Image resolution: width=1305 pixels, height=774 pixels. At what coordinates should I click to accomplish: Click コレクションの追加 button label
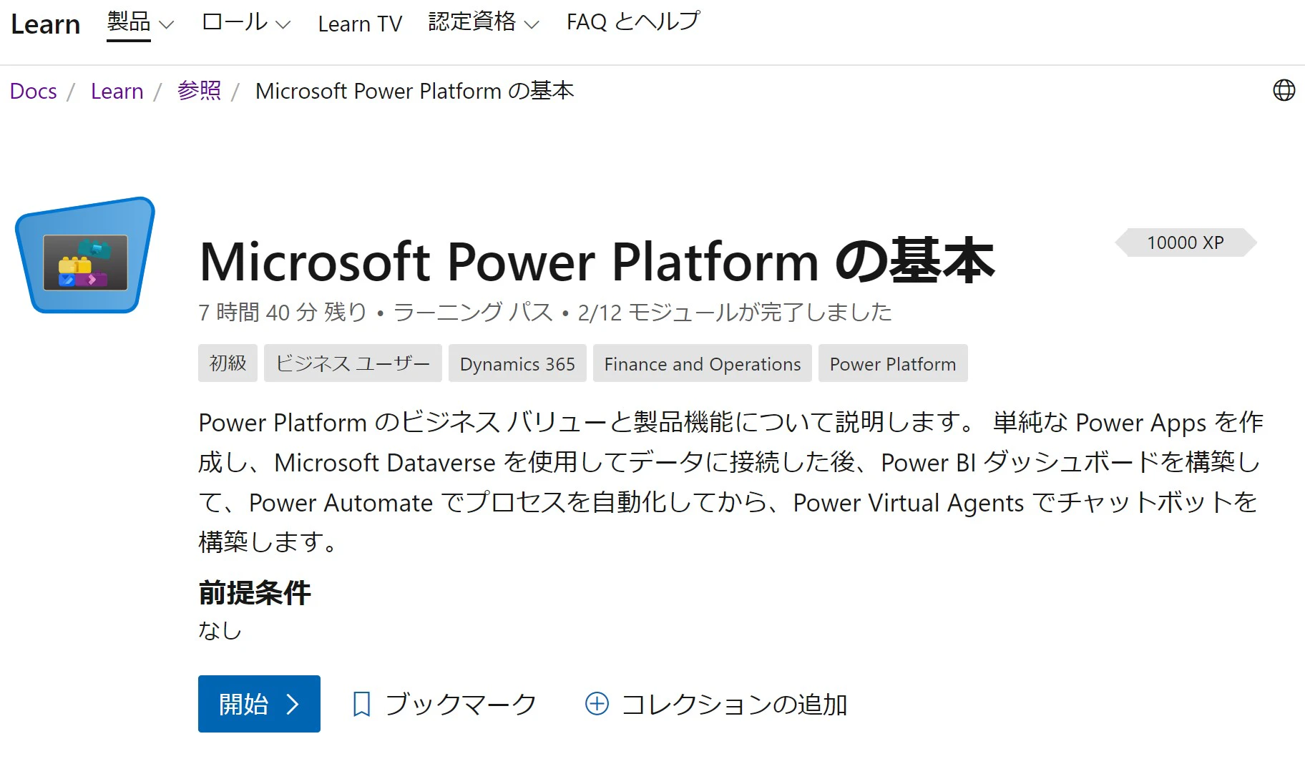(x=734, y=705)
